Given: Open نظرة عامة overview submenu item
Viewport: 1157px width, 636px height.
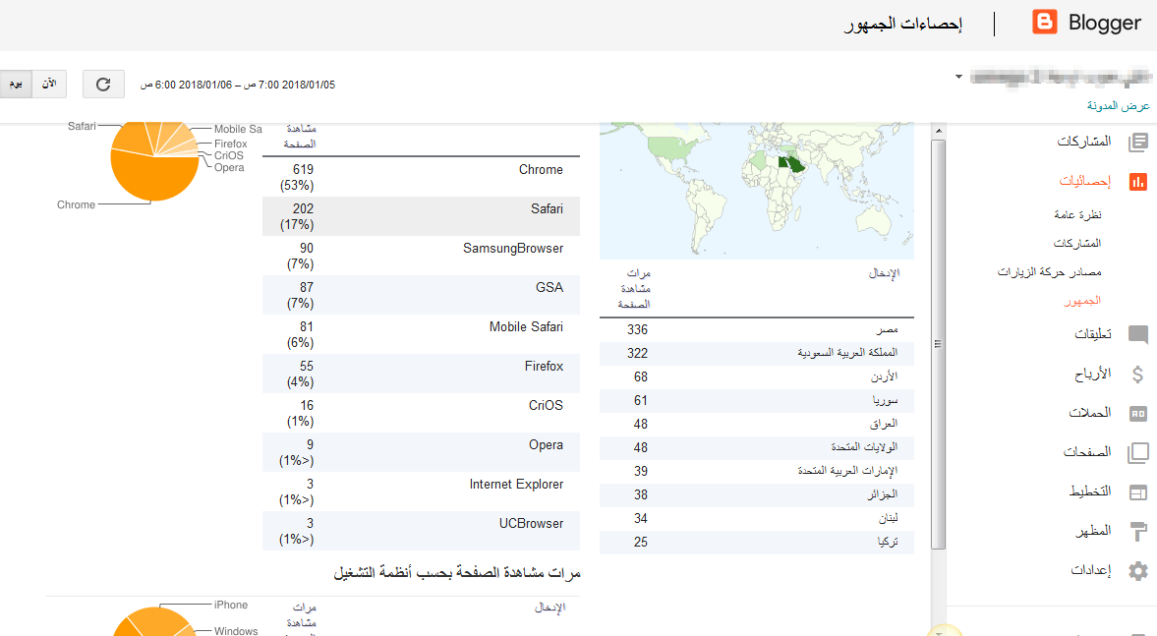Looking at the screenshot, I should coord(1077,214).
